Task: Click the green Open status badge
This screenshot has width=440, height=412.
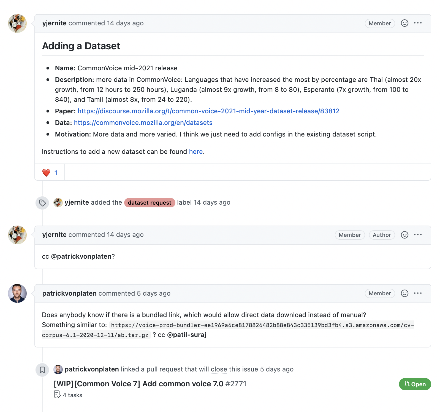Action: pyautogui.click(x=415, y=384)
